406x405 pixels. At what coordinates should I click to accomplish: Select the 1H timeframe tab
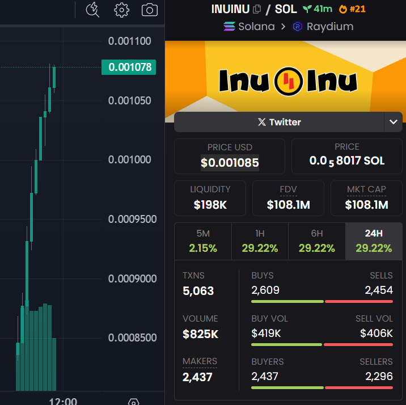(x=260, y=241)
